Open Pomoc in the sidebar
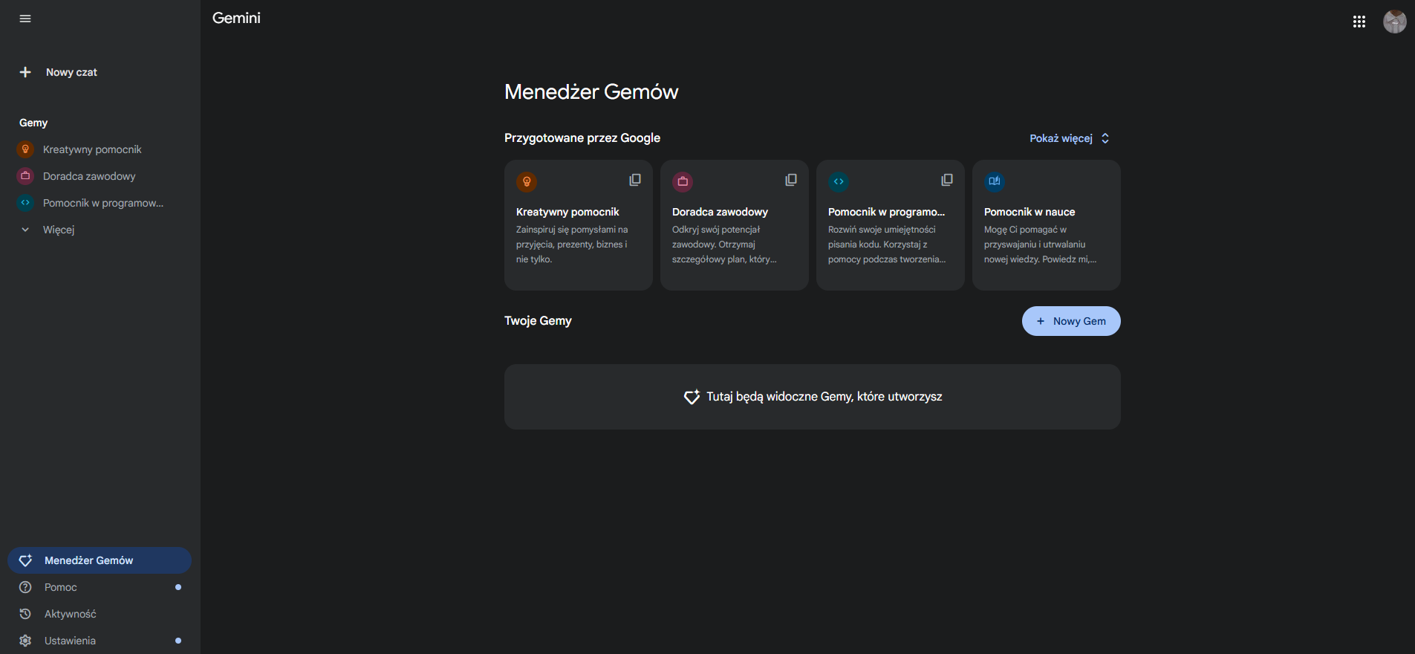 pos(60,587)
